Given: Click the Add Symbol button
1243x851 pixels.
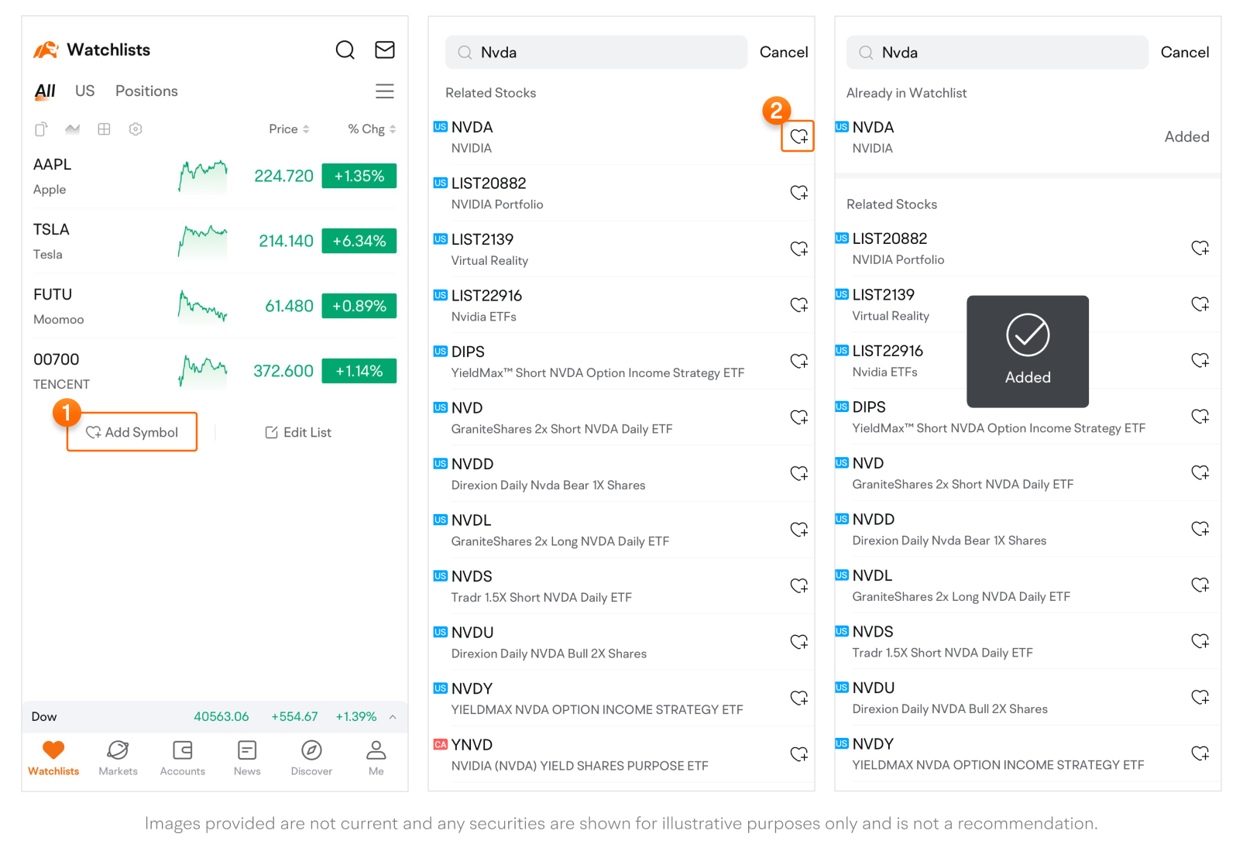Looking at the screenshot, I should tap(132, 432).
